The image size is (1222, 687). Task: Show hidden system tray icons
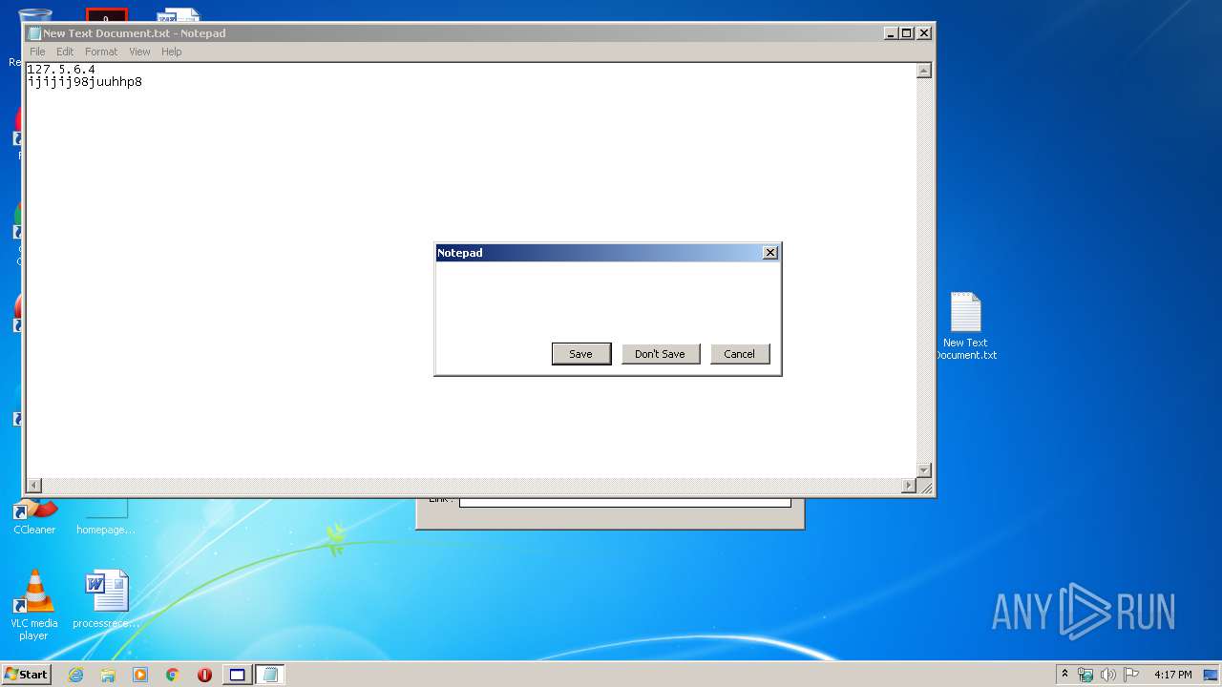(1065, 675)
